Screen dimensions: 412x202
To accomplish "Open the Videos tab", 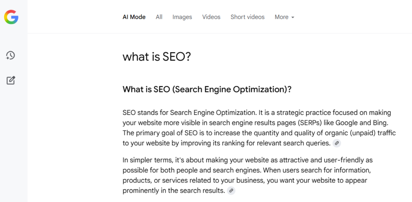I will (211, 17).
